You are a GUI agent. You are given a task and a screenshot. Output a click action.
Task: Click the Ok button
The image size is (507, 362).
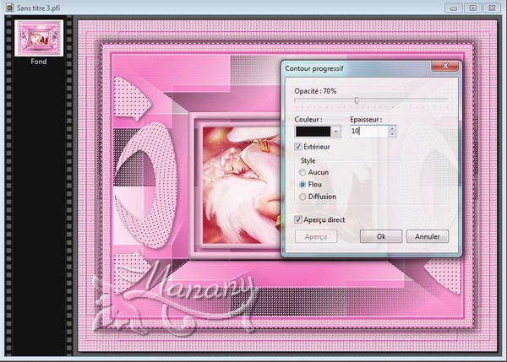[x=381, y=236]
